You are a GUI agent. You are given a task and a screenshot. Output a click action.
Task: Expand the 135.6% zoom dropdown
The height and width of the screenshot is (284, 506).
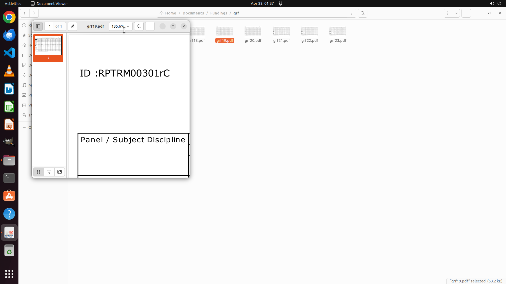coord(128,26)
